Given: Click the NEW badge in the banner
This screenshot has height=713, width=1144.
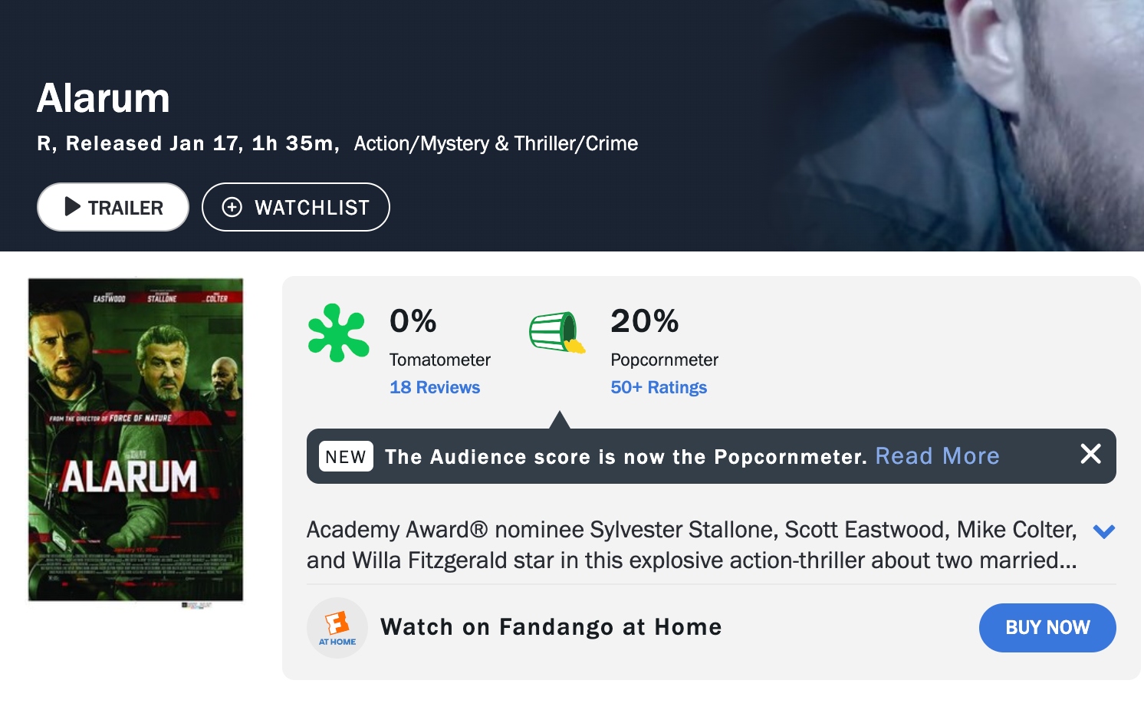Looking at the screenshot, I should (x=346, y=457).
